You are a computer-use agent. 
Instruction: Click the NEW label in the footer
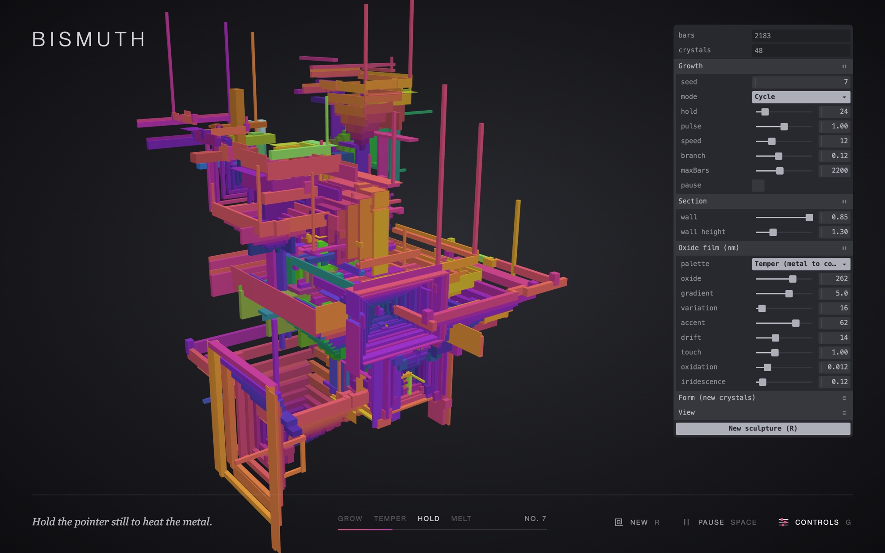coord(639,522)
